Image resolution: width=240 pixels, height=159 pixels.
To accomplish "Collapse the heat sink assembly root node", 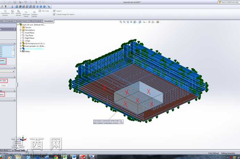I will (18, 25).
